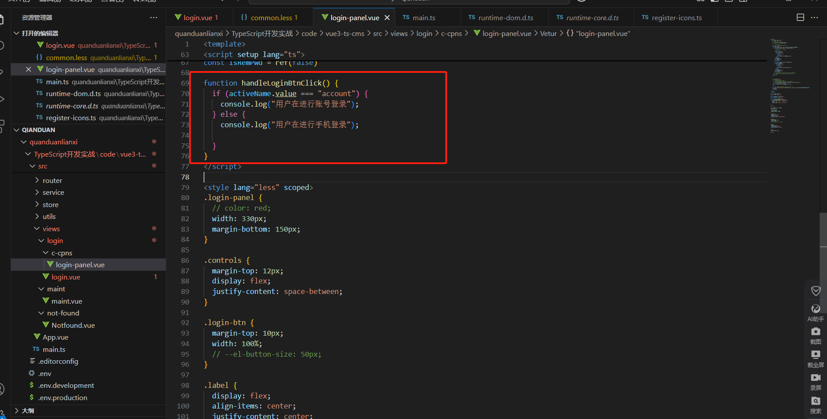This screenshot has height=419, width=827.
Task: Switch to common.less tab
Action: coord(273,18)
